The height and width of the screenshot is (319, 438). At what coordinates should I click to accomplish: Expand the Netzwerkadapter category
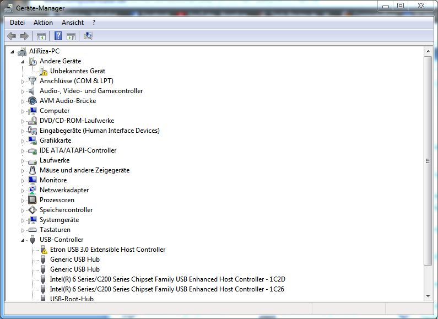pos(23,191)
